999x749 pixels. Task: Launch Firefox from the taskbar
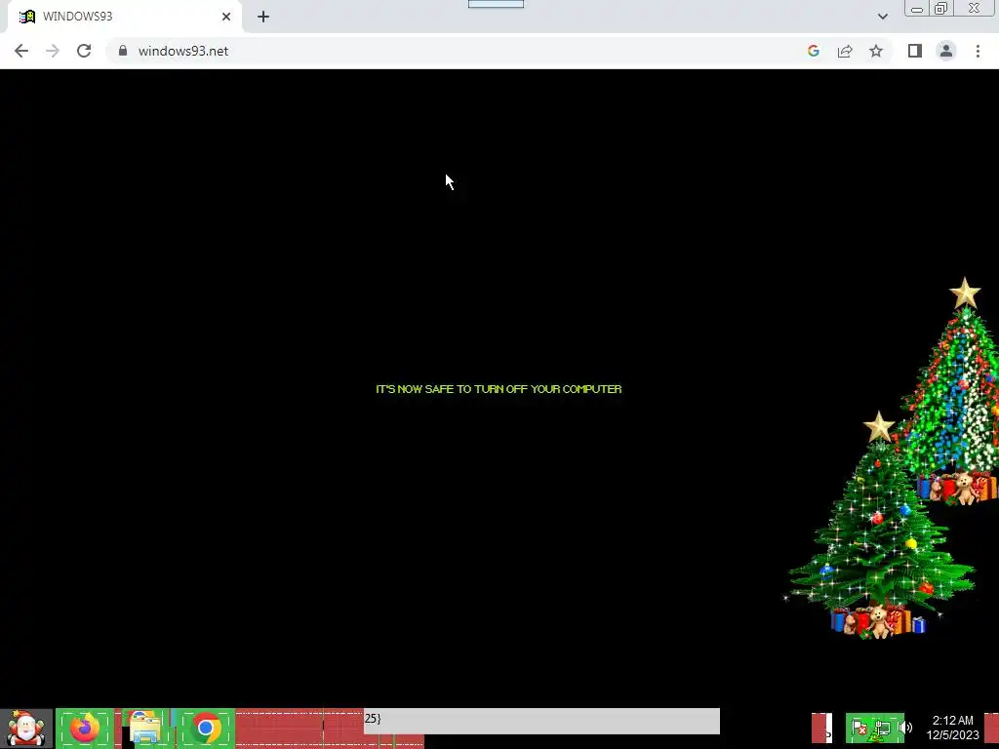point(85,728)
